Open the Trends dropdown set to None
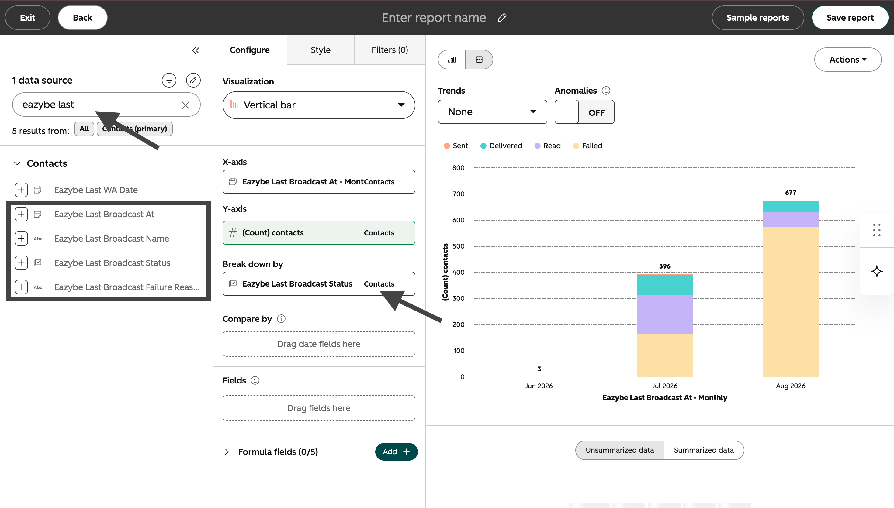This screenshot has height=508, width=894. click(x=492, y=112)
